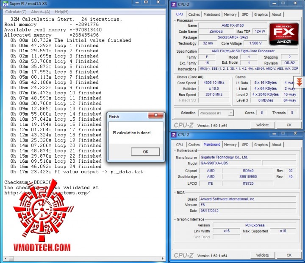The image size is (305, 263).
Task: Click the AMD FX Unlocked processor logo
Action: pyautogui.click(x=284, y=34)
